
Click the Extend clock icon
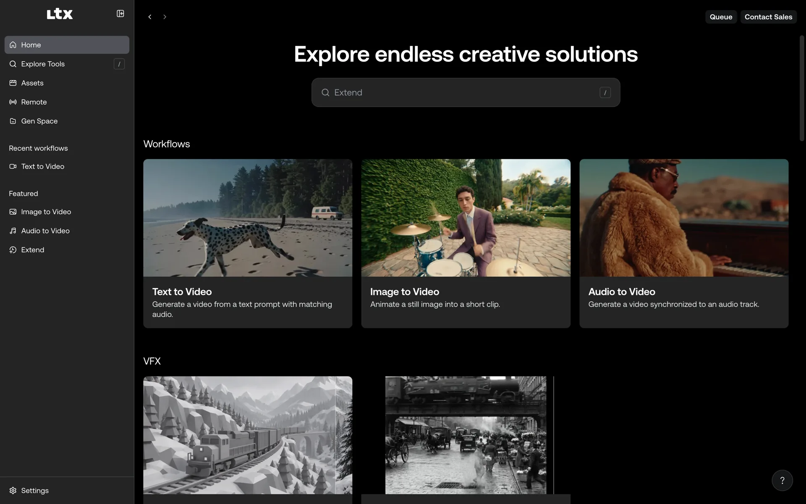pos(13,250)
